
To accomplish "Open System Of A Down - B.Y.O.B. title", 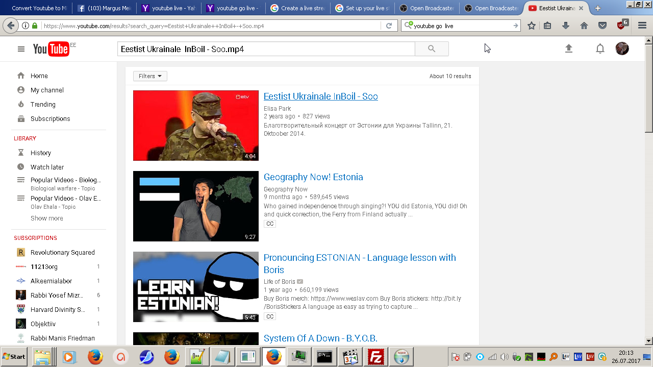I will pos(320,338).
